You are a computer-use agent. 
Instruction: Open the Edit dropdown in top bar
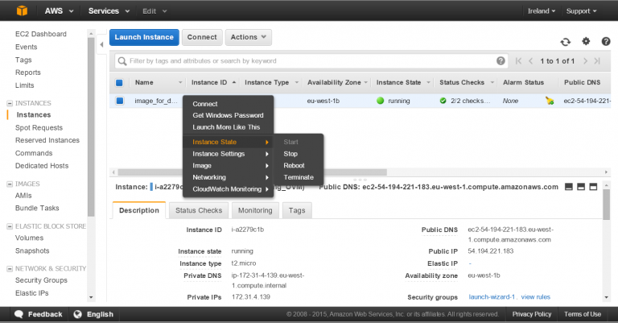154,11
